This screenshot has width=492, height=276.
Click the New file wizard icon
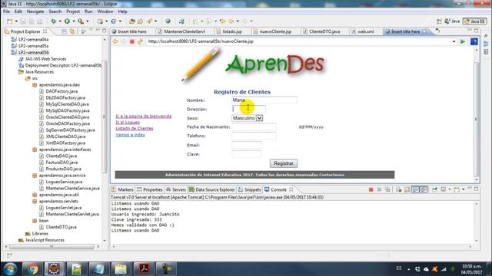[10, 21]
